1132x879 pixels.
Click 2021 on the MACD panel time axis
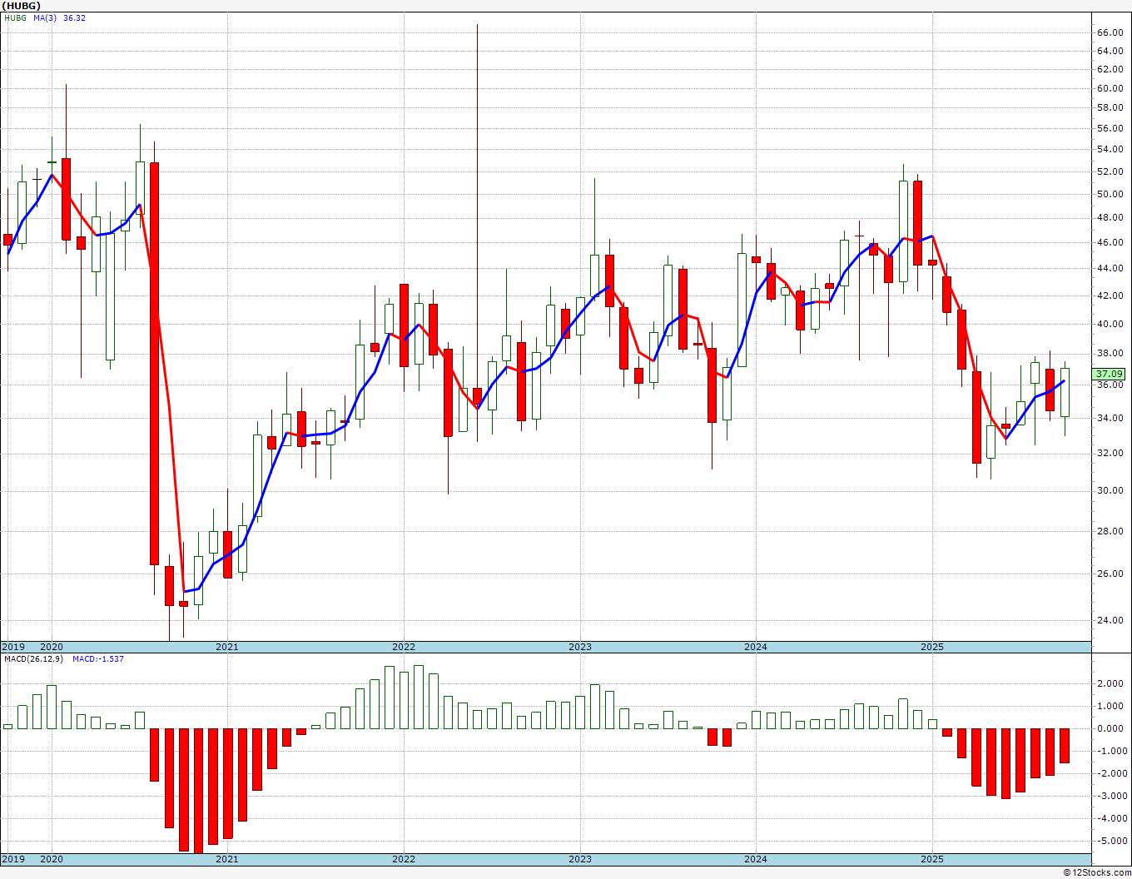point(227,859)
